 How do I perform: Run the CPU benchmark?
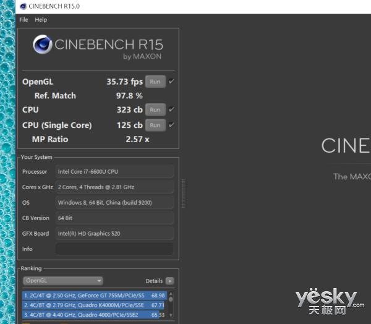click(x=155, y=110)
